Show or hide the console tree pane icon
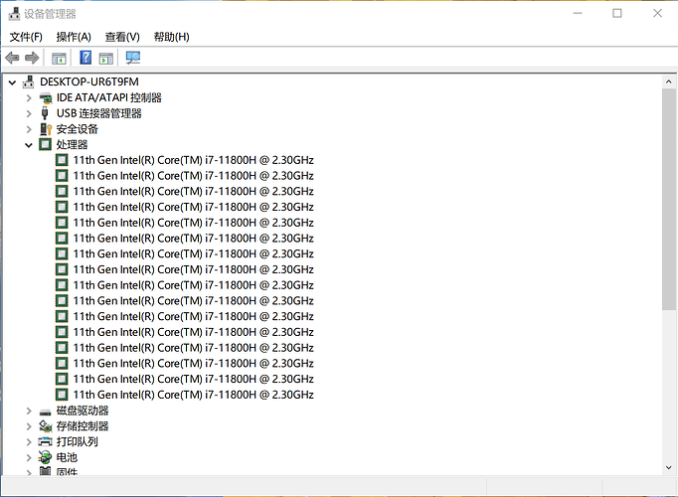Image resolution: width=678 pixels, height=497 pixels. [x=59, y=58]
